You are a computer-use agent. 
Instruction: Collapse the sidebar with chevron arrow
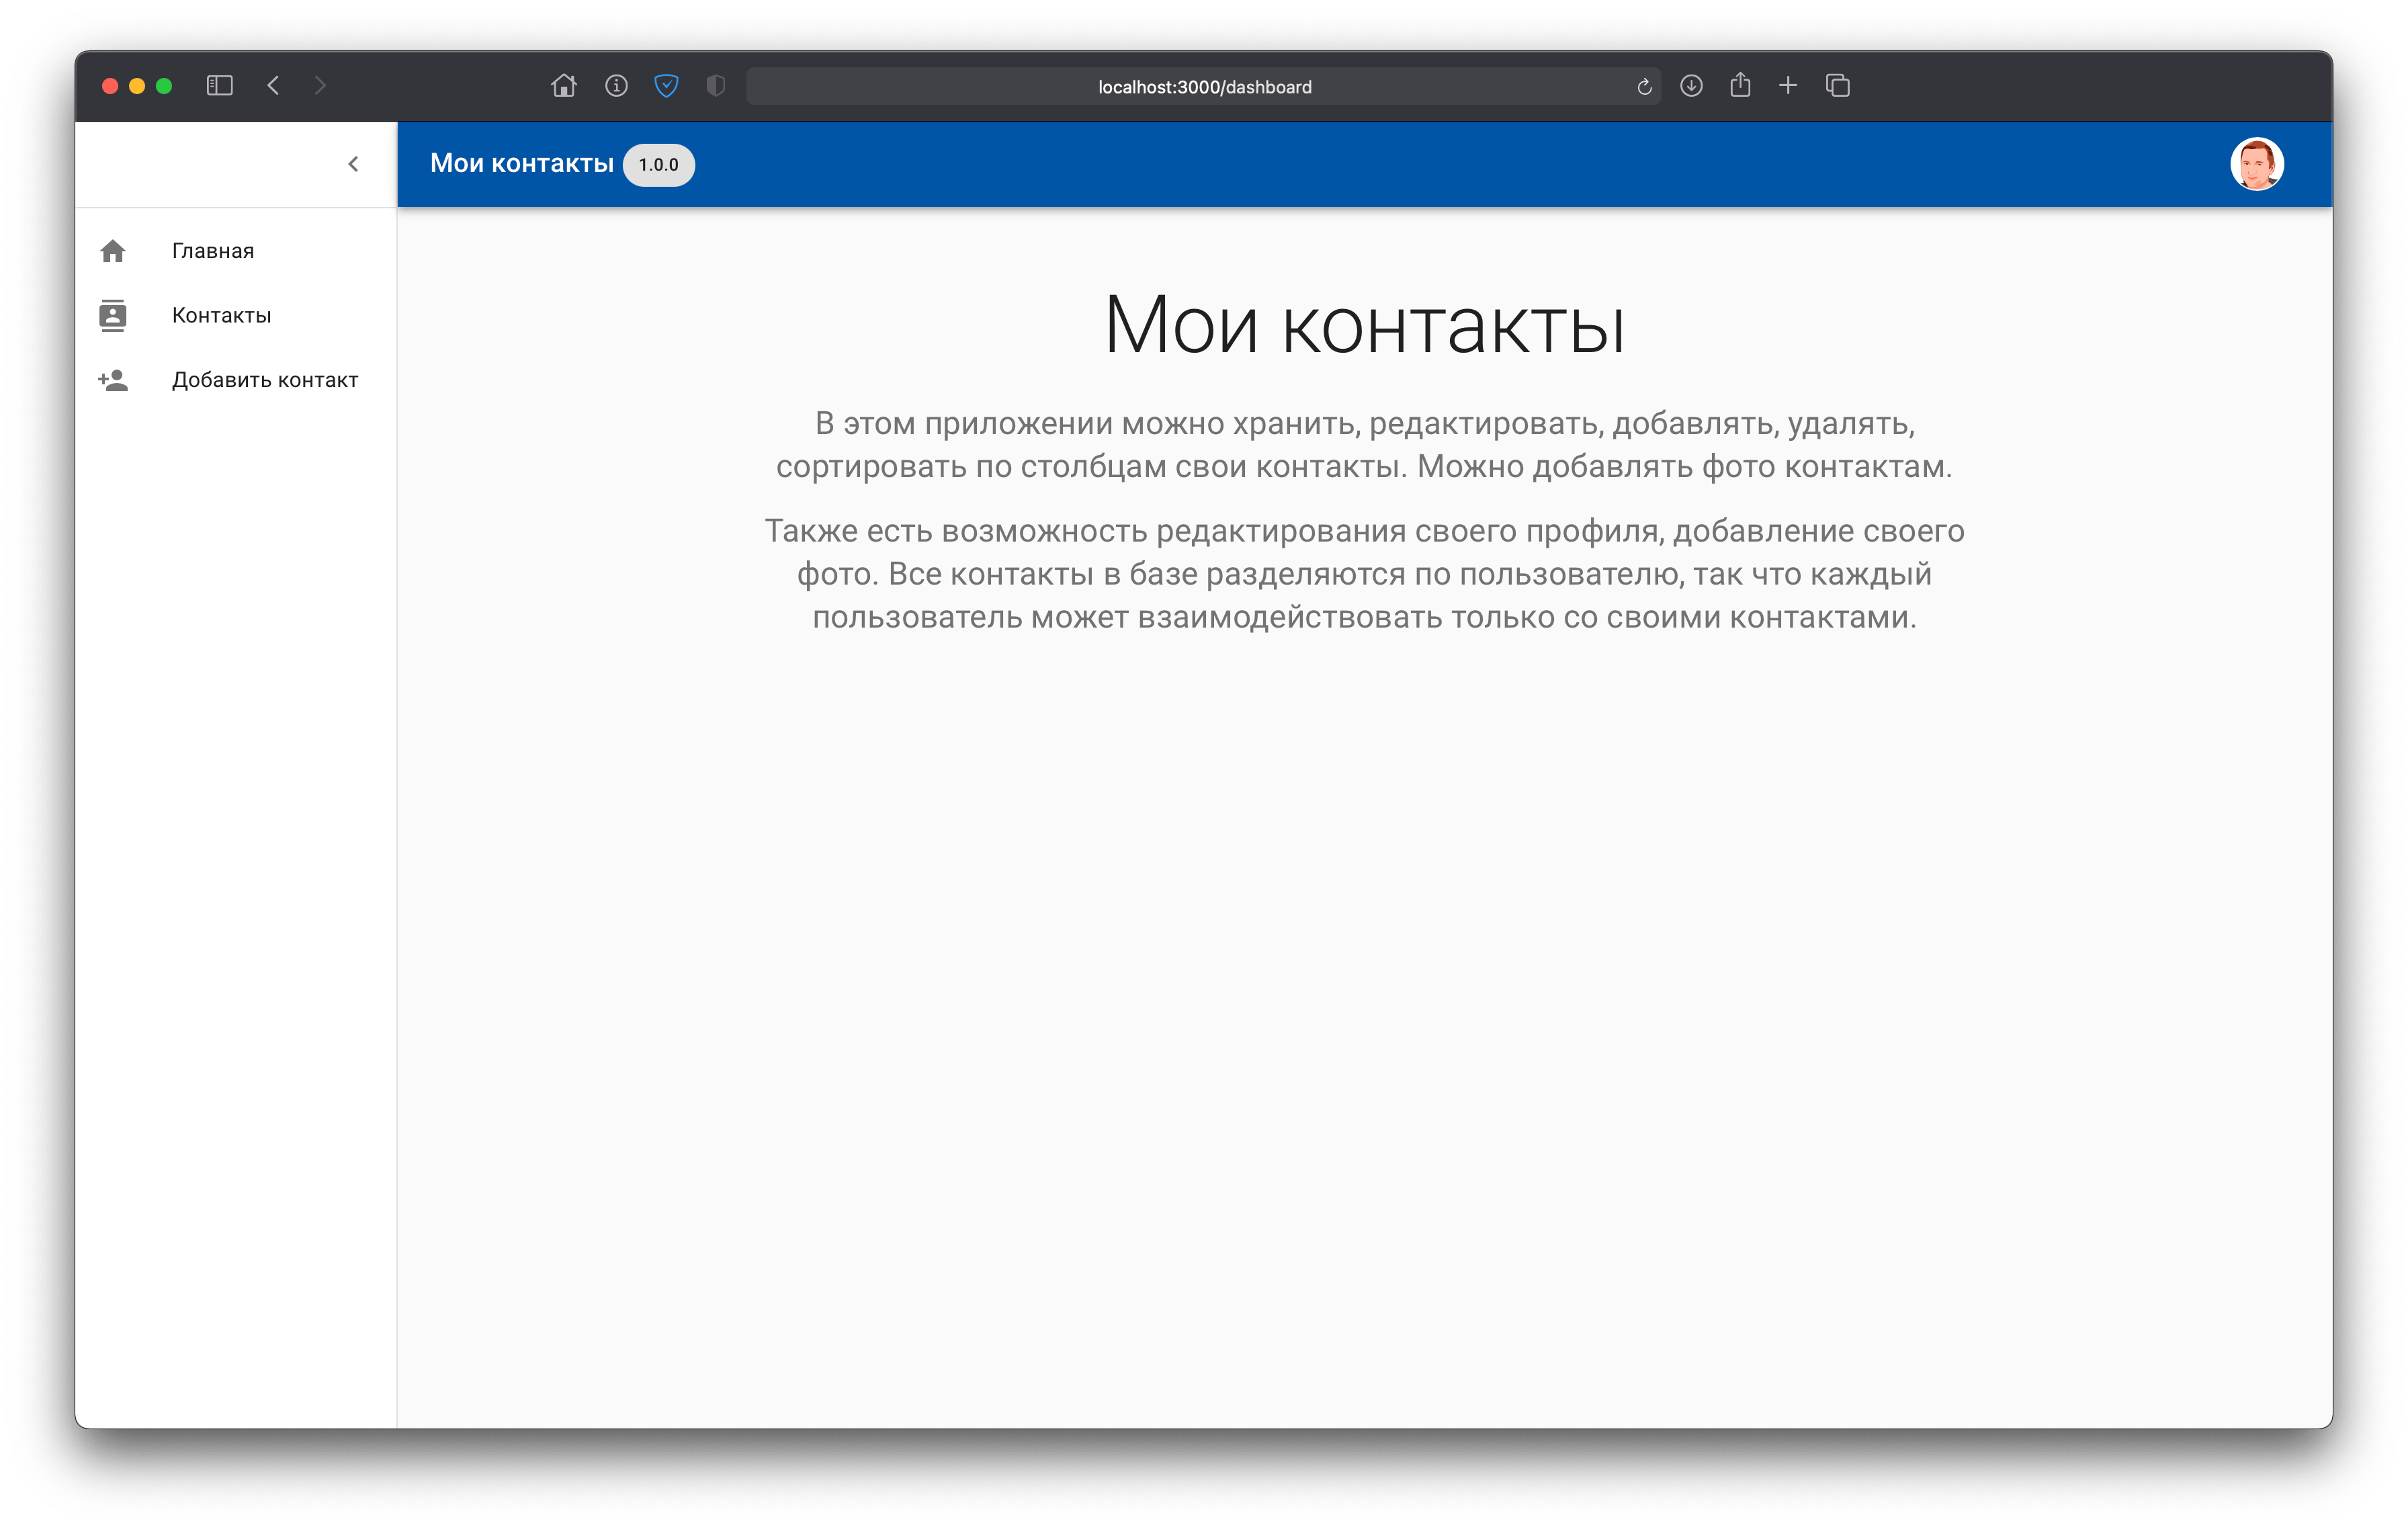(353, 164)
